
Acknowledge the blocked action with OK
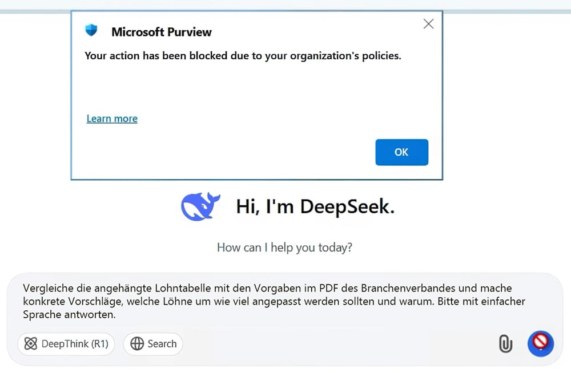pyautogui.click(x=401, y=152)
